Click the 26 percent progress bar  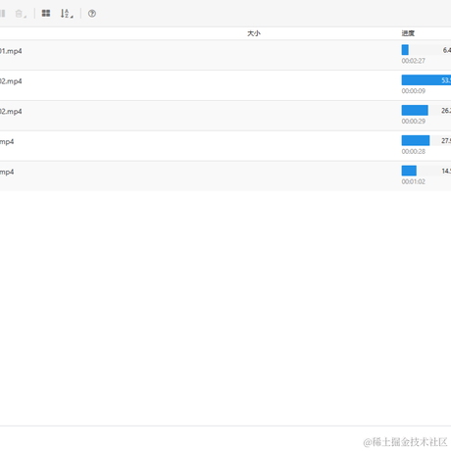point(426,110)
